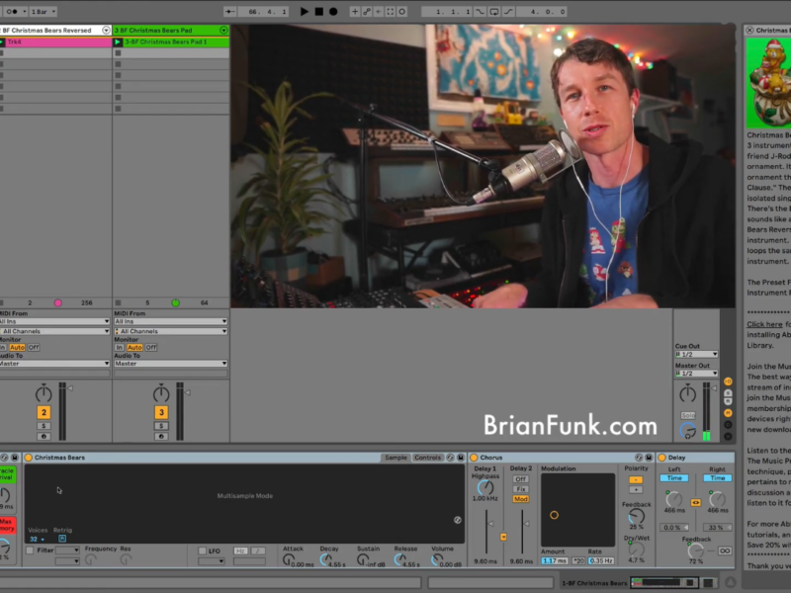Screen dimensions: 791x593
Task: Open the Audio To Master dropdown on track 3
Action: point(170,364)
